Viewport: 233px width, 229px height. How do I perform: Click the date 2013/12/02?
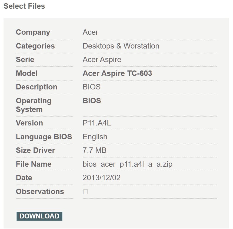pyautogui.click(x=101, y=178)
